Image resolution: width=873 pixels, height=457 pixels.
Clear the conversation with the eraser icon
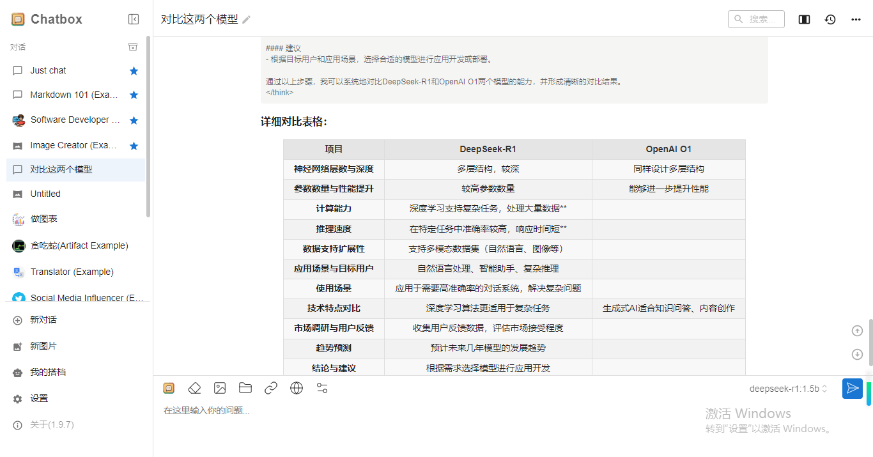coord(194,388)
